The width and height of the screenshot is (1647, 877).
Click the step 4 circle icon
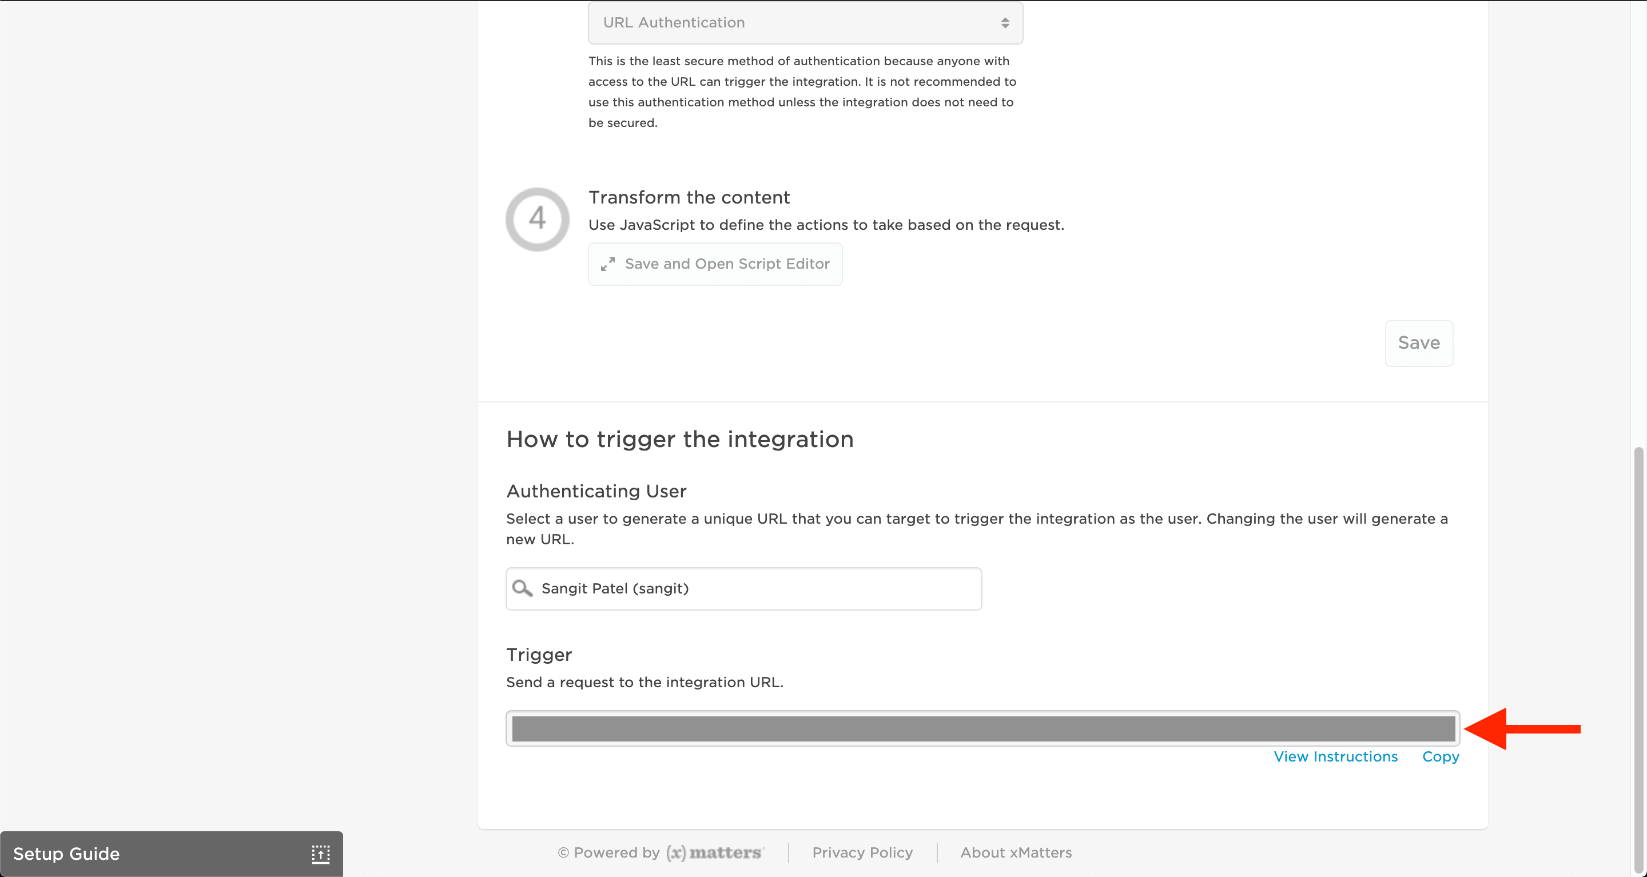[537, 220]
